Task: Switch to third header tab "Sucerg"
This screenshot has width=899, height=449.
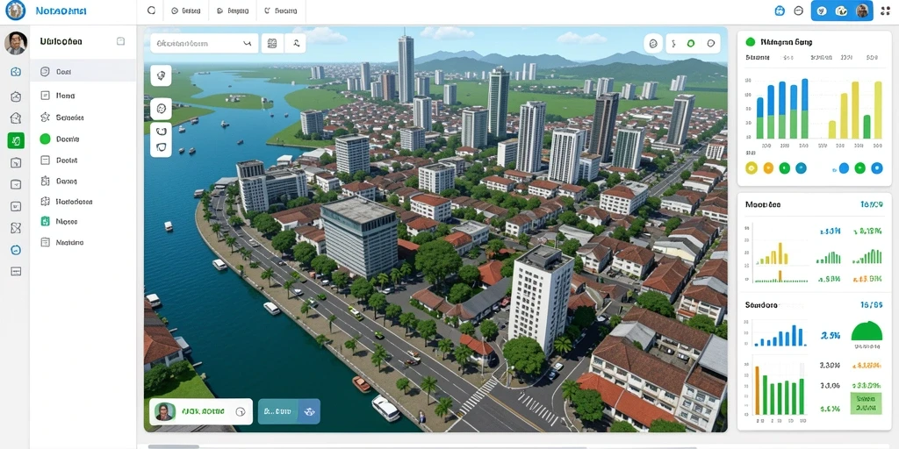Action: pyautogui.click(x=280, y=11)
